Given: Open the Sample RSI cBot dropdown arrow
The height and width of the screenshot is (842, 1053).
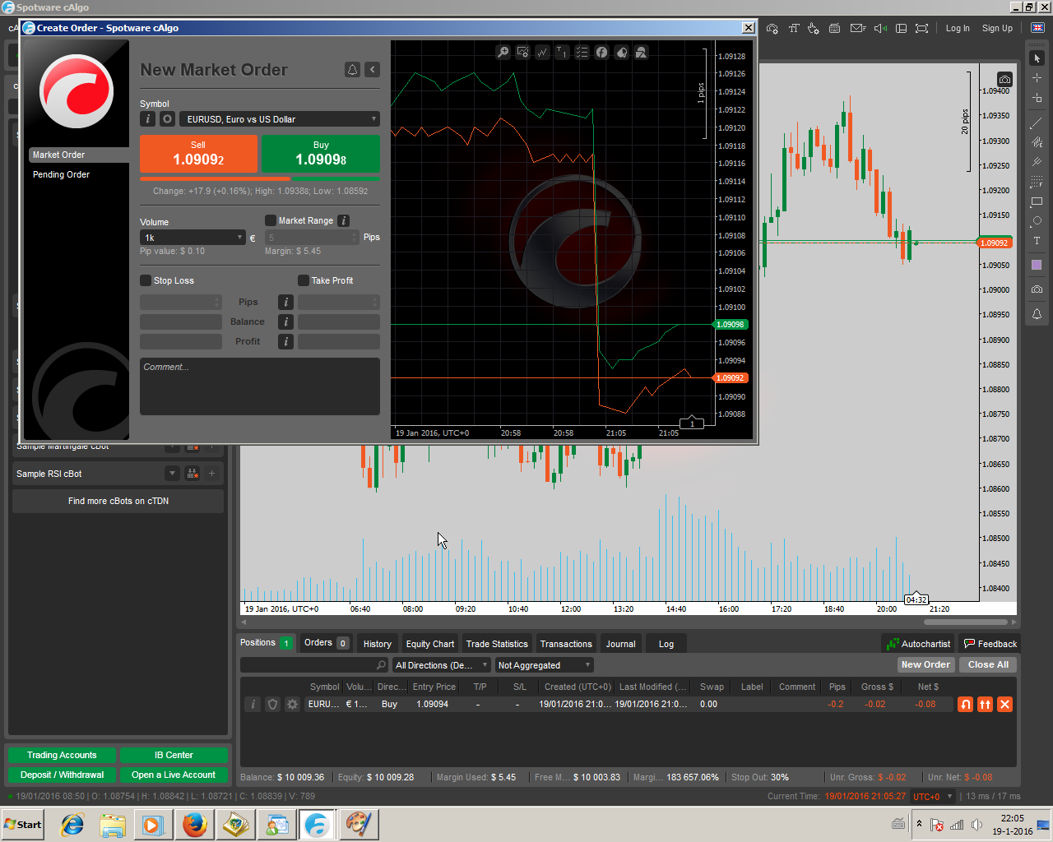Looking at the screenshot, I should 172,473.
